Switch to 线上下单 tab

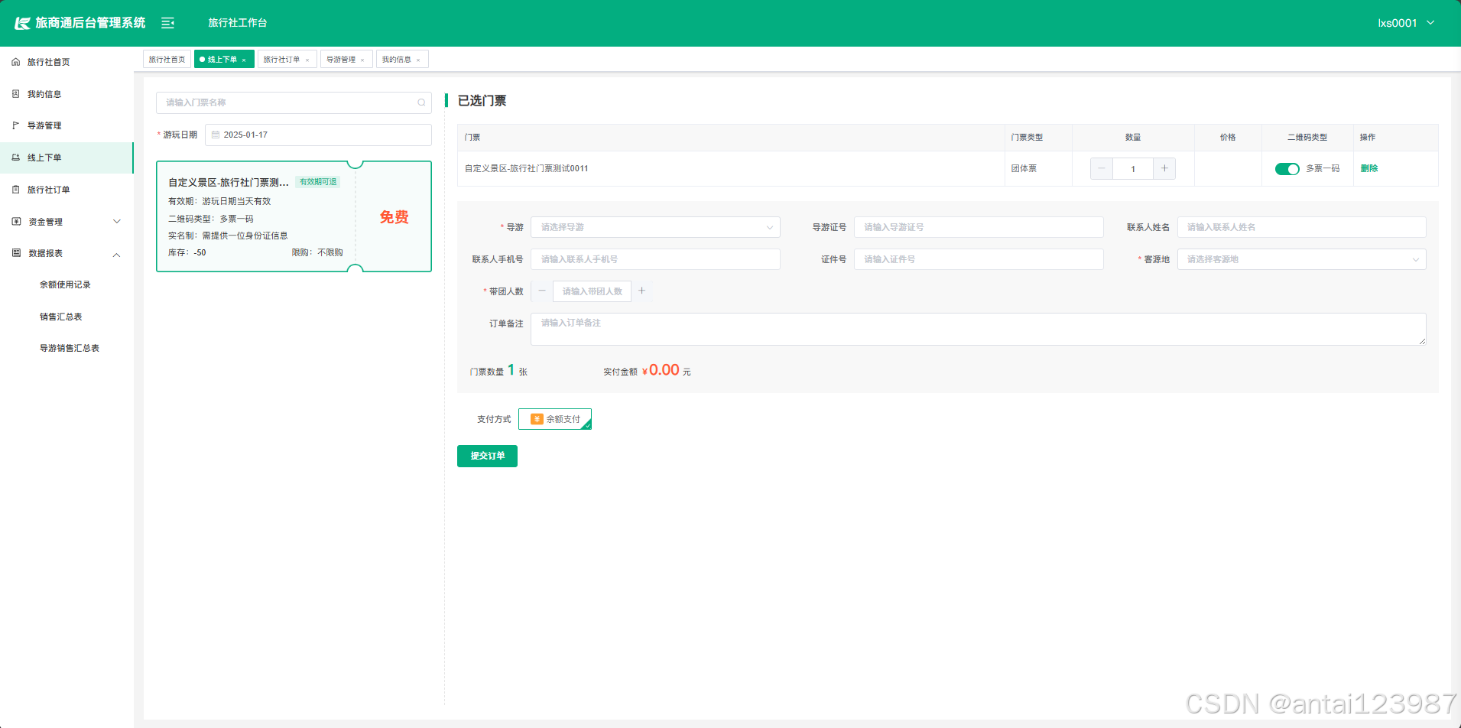tap(222, 60)
